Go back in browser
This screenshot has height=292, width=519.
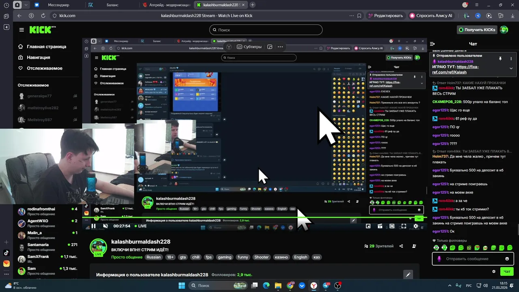tap(19, 15)
